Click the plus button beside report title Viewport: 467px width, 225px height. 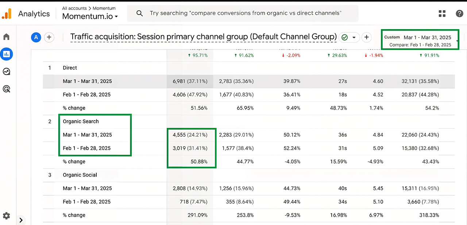(367, 37)
